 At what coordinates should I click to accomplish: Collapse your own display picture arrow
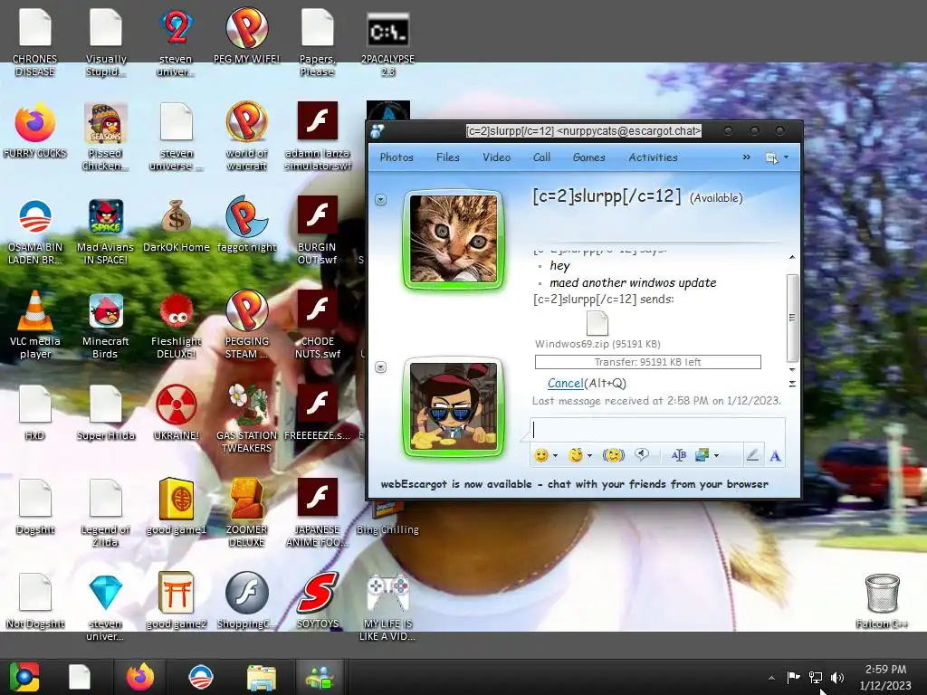pos(381,367)
